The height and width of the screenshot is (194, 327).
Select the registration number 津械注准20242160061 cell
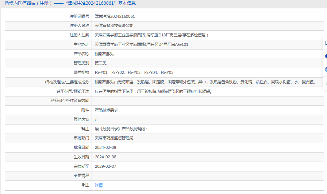click(x=115, y=16)
